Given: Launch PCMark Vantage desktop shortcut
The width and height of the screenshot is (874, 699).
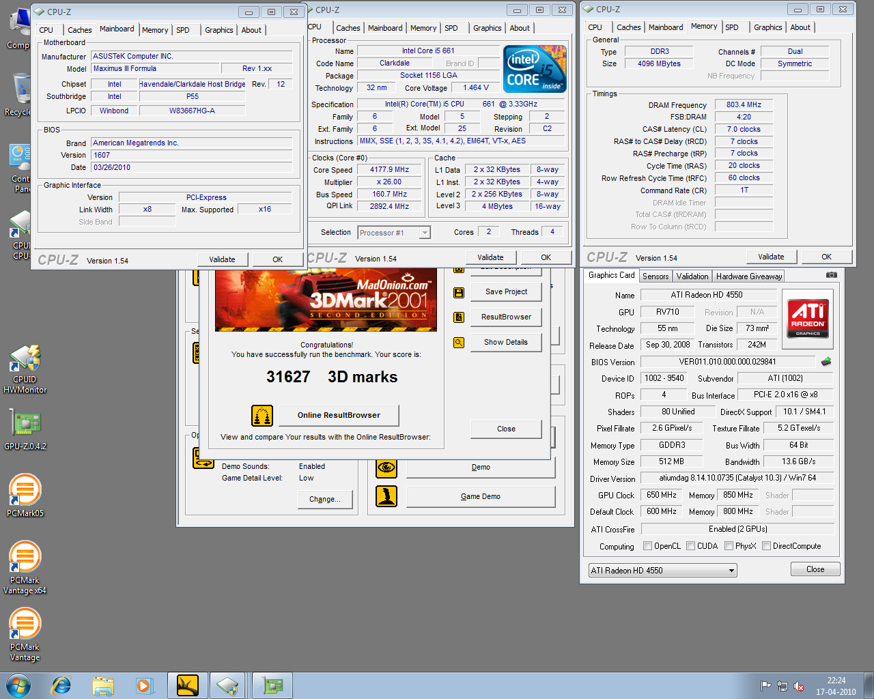Looking at the screenshot, I should click(25, 635).
